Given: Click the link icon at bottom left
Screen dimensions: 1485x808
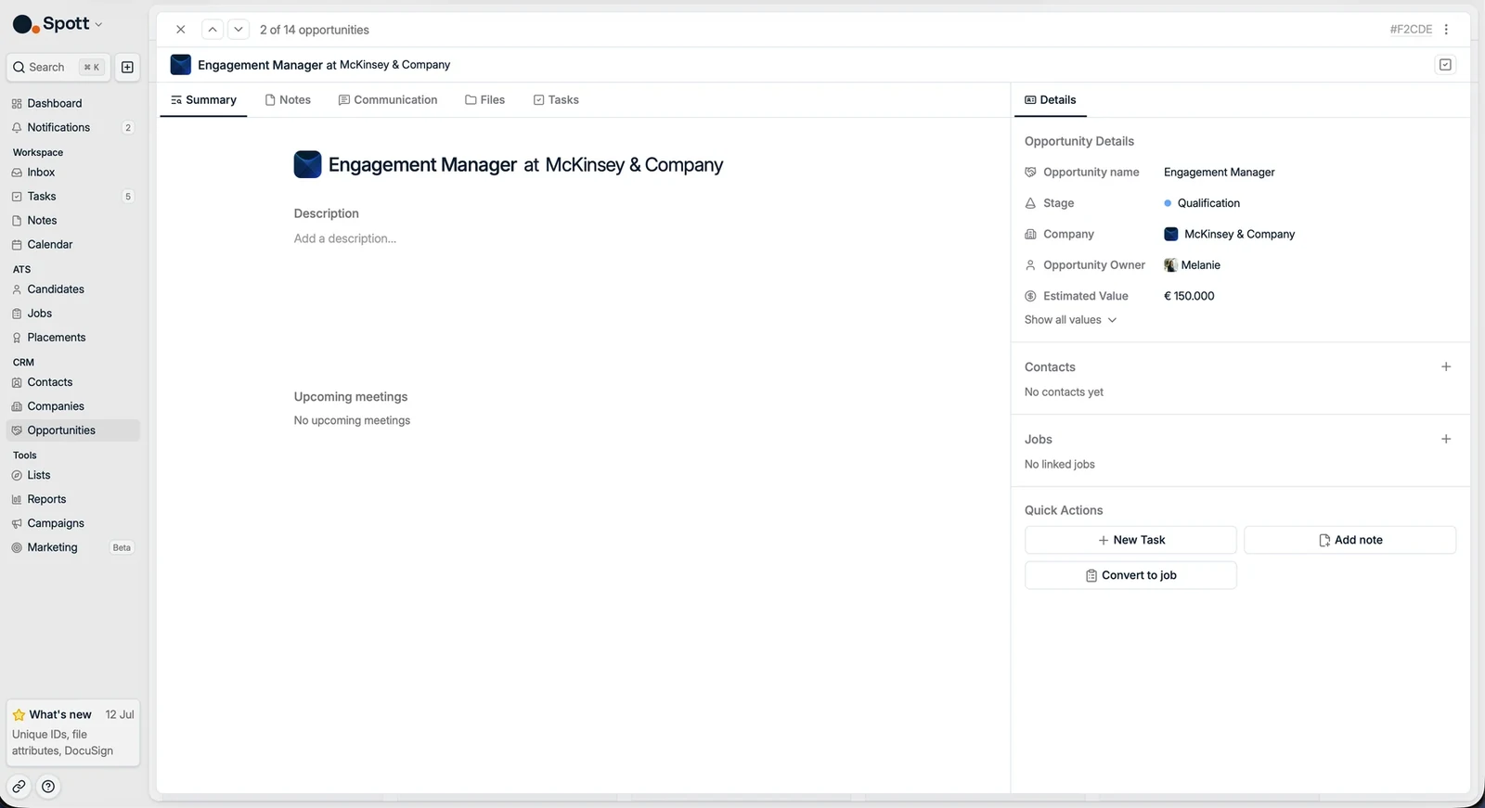Looking at the screenshot, I should click(19, 787).
